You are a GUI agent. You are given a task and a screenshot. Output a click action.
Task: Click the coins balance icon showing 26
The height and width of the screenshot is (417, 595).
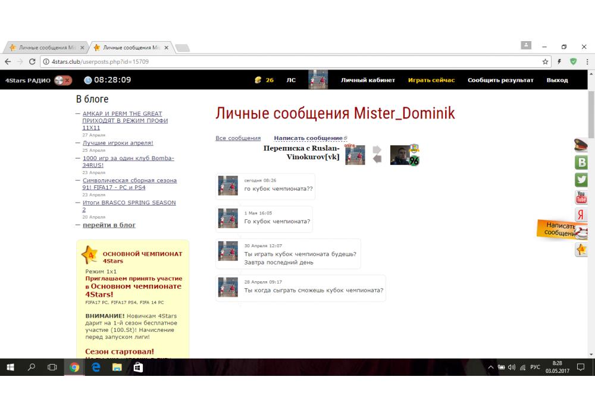tap(258, 80)
